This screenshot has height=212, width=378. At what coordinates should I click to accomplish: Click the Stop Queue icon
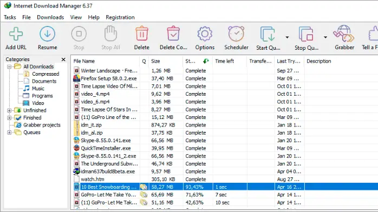306,34
